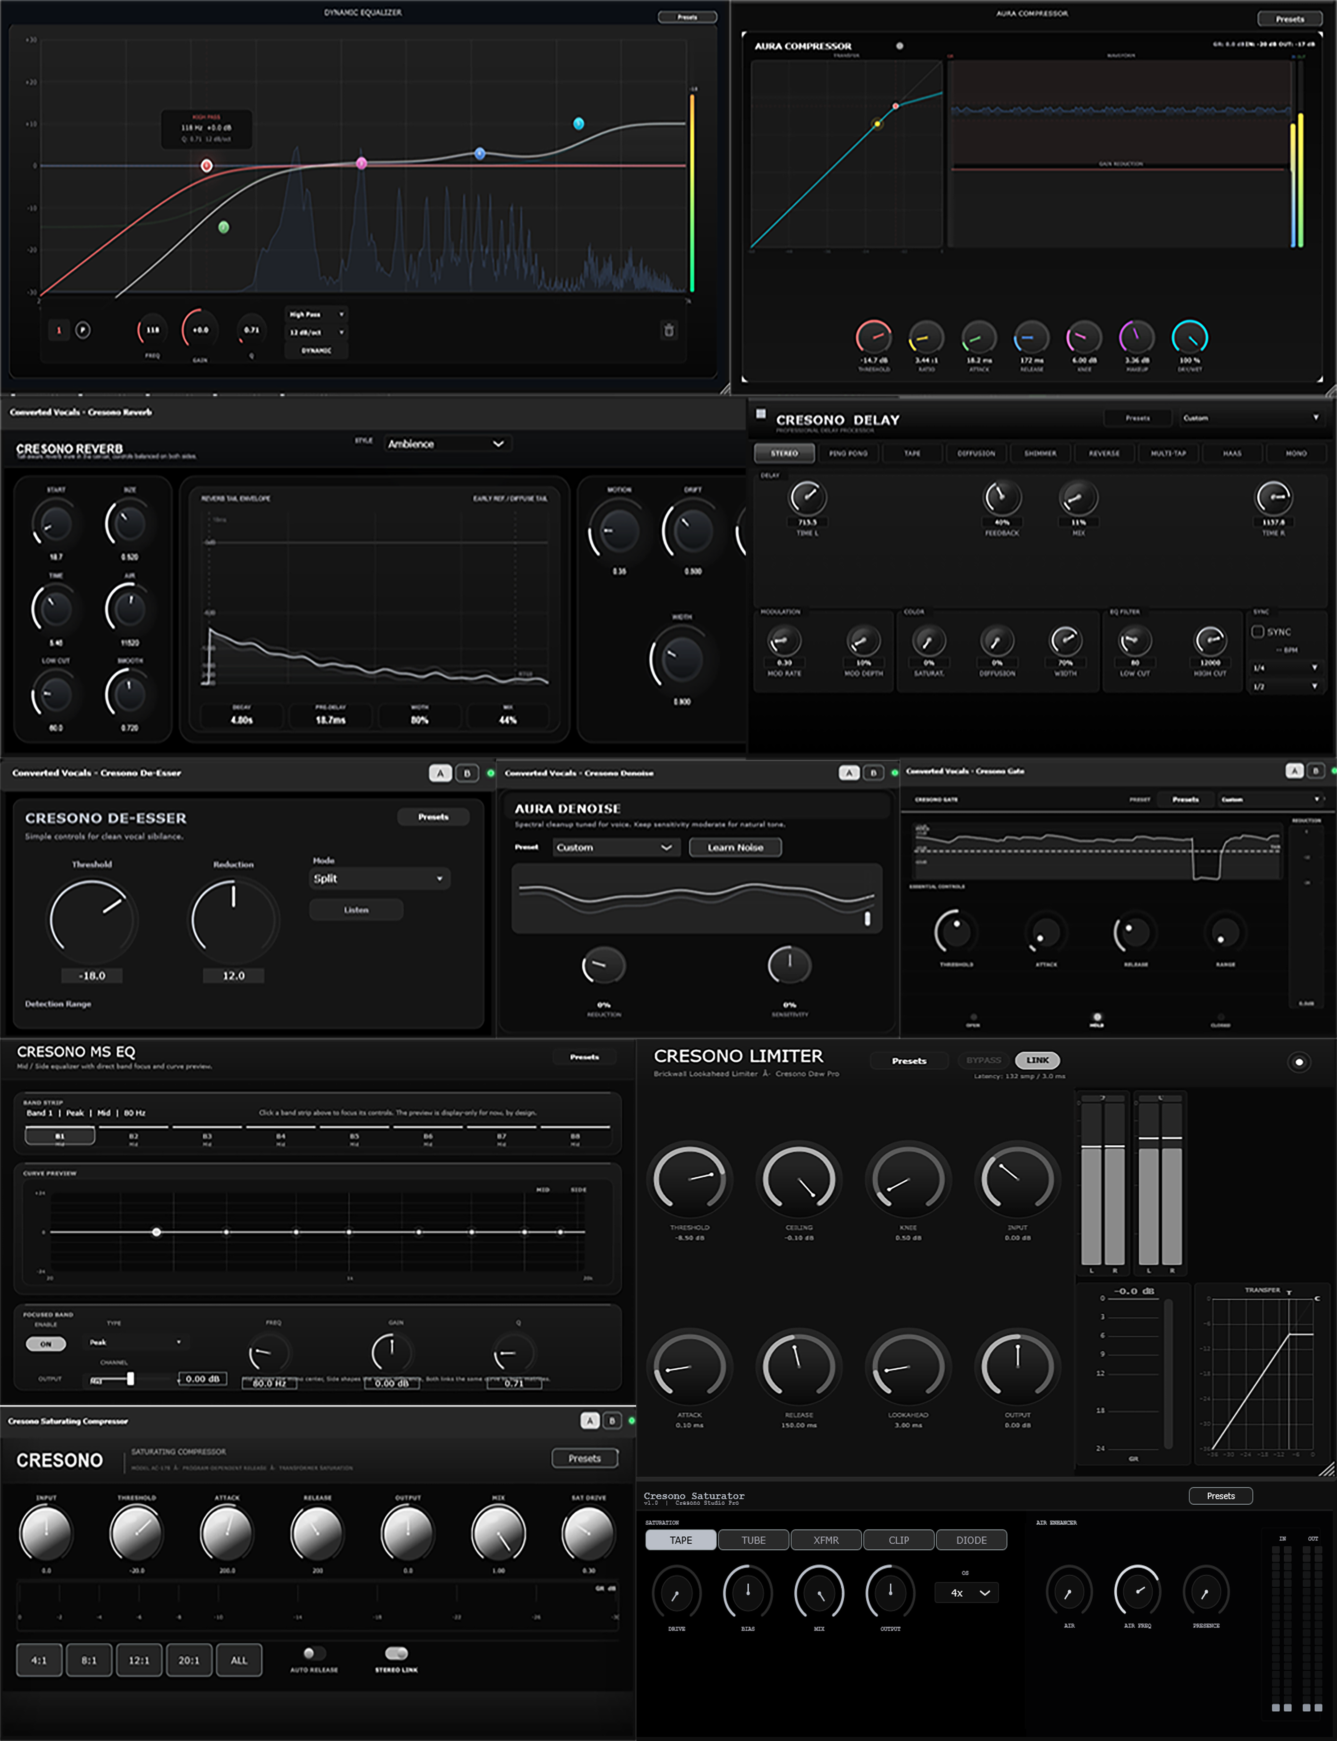Click the DYNAMIC button in Dynamic Equalizer
Viewport: 1337px width, 1741px height.
[316, 350]
